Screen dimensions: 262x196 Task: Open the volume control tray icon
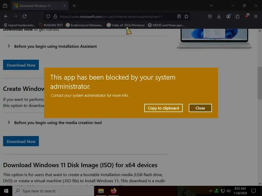click(x=229, y=191)
